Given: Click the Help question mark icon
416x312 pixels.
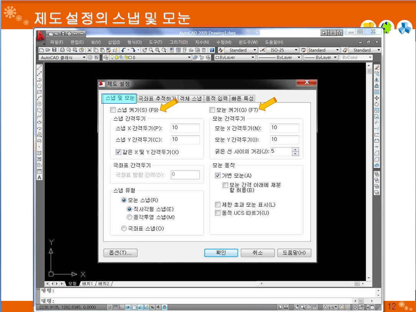Looking at the screenshot, I should (211, 50).
